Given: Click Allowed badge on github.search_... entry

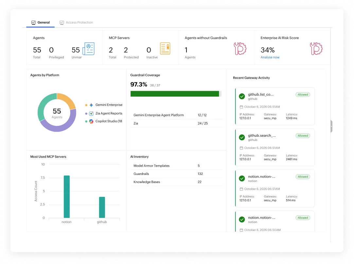Looking at the screenshot, I should click(303, 136).
